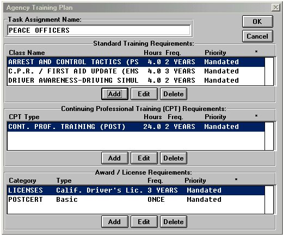Delete the selected Award / License Requirement
The width and height of the screenshot is (283, 235).
(174, 222)
